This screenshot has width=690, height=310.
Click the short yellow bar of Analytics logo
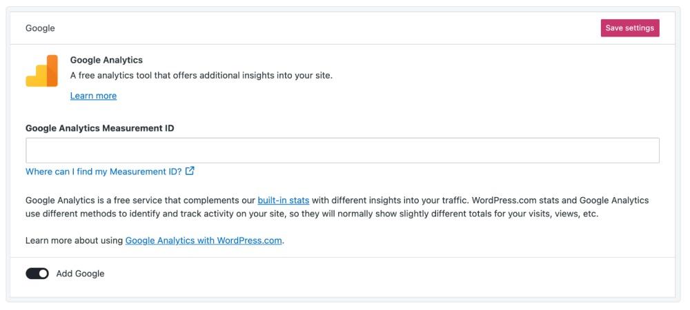[x=31, y=81]
